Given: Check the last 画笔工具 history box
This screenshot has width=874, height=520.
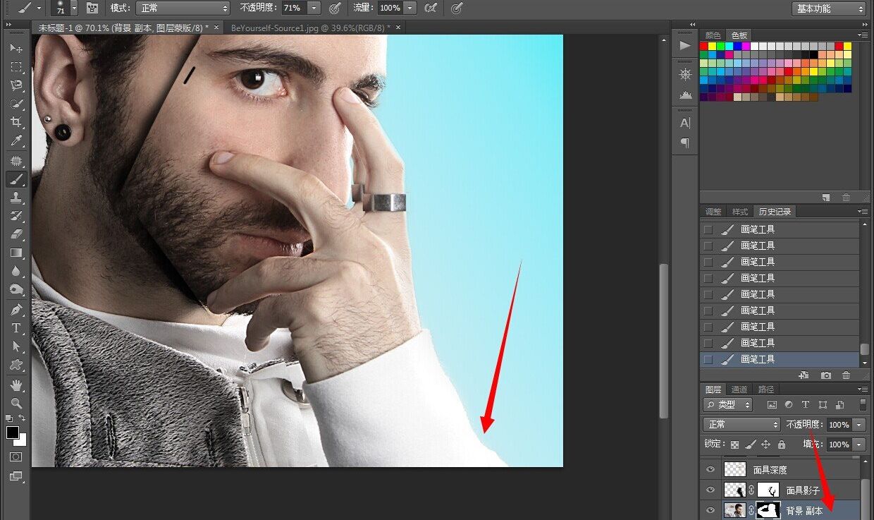Looking at the screenshot, I should click(708, 359).
